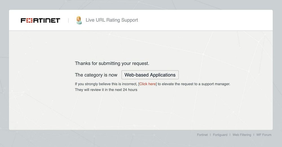Click the 'The category is now' label
This screenshot has height=147, width=282.
(96, 75)
